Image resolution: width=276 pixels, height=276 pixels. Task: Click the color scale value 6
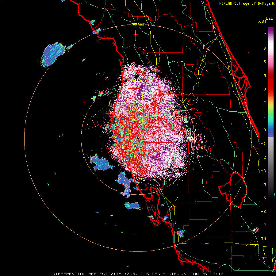tap(265, 48)
